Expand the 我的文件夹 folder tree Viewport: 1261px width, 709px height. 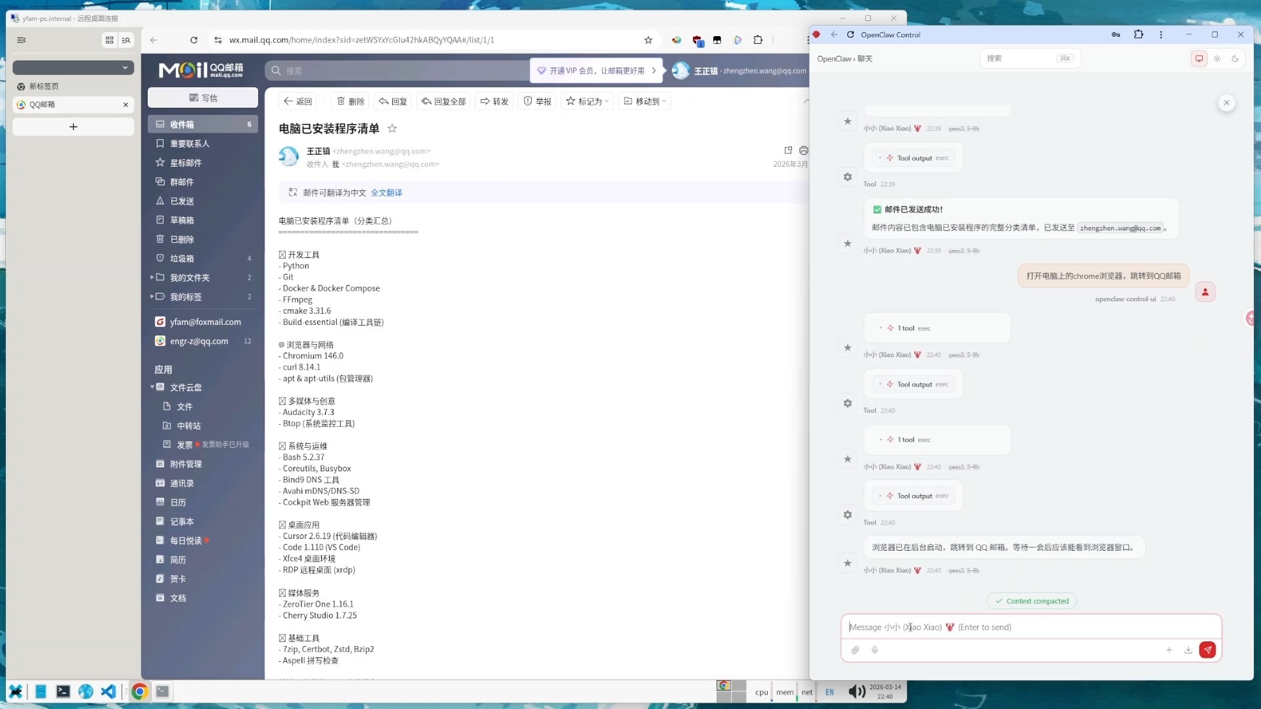[x=152, y=278]
